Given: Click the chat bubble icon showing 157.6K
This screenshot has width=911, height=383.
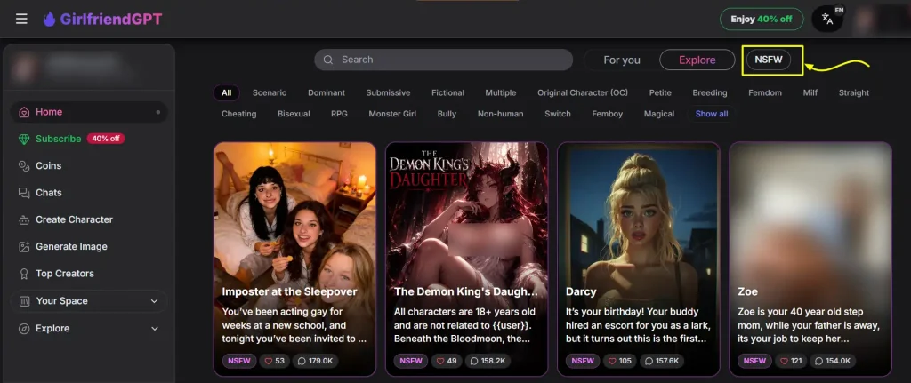Looking at the screenshot, I should 647,361.
